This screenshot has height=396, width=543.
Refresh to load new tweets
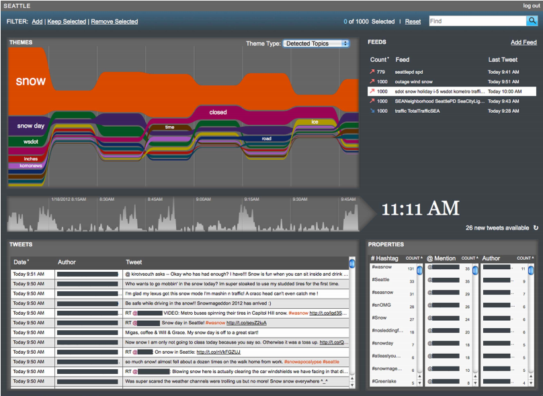tap(536, 228)
